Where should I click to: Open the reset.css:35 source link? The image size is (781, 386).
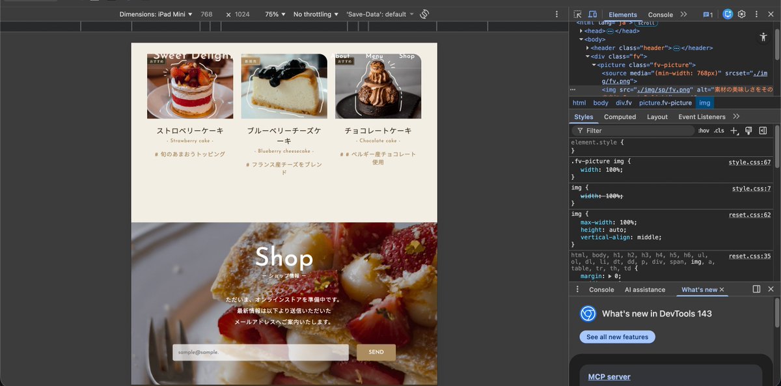[x=750, y=256]
